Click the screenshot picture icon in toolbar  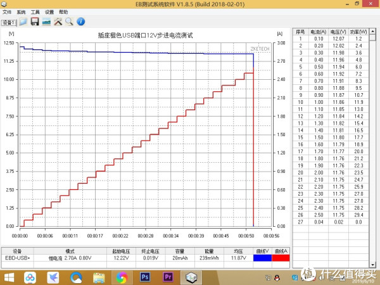46,22
